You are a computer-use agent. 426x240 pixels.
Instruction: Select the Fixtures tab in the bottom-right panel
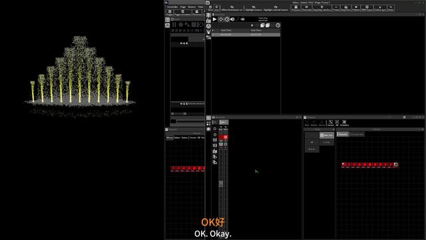343,135
